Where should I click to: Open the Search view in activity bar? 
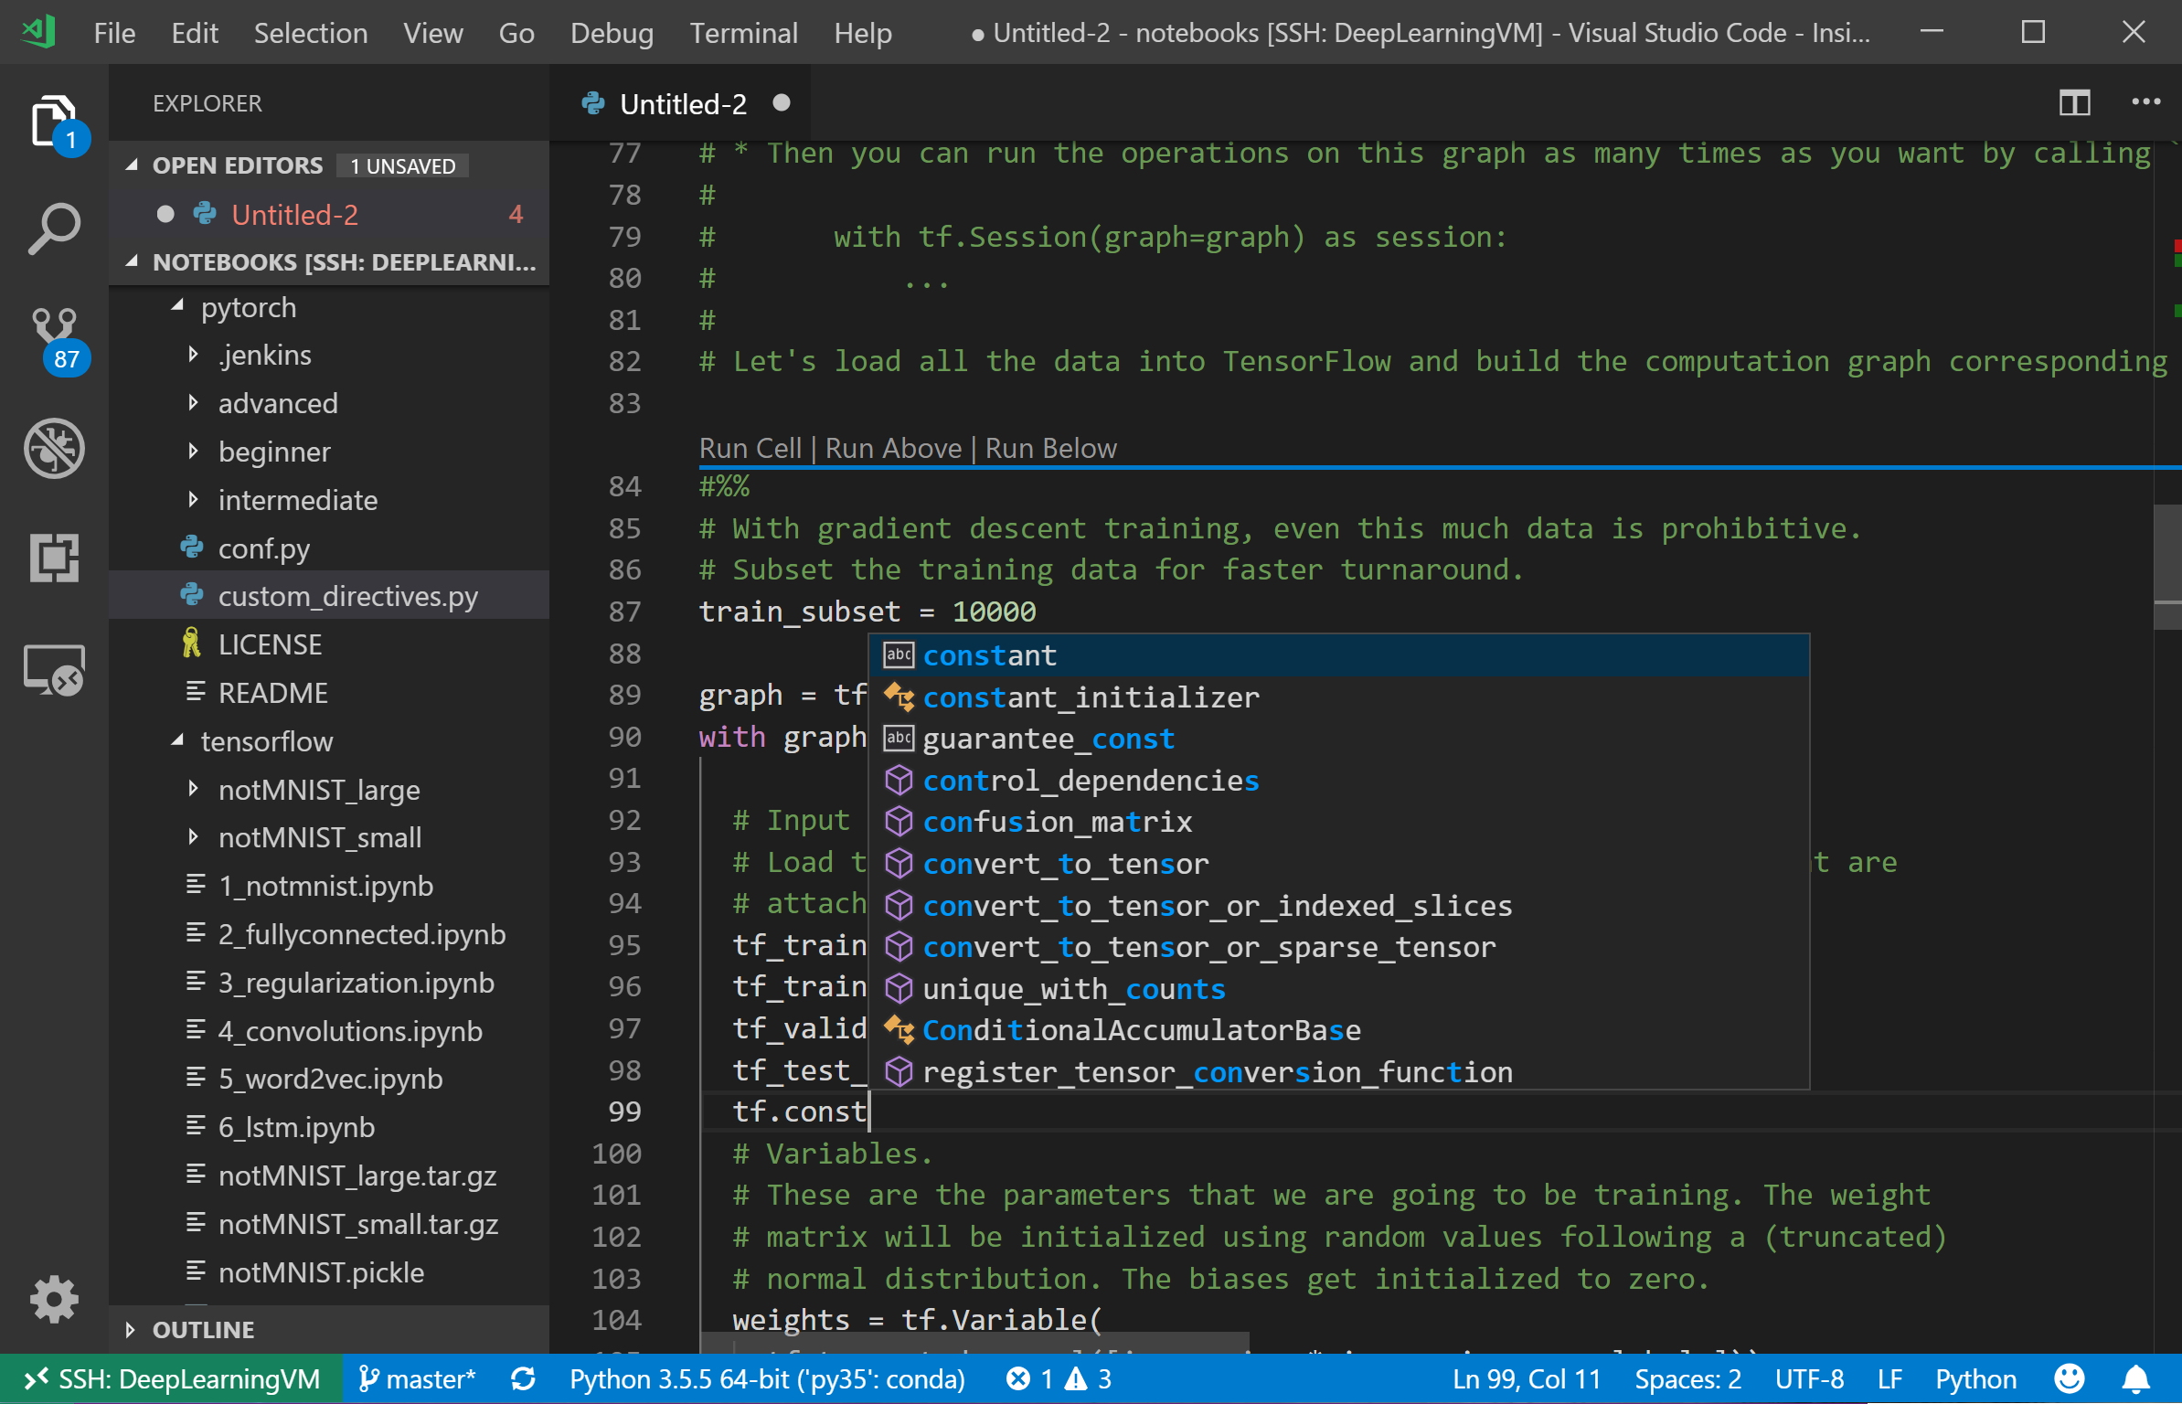point(54,229)
